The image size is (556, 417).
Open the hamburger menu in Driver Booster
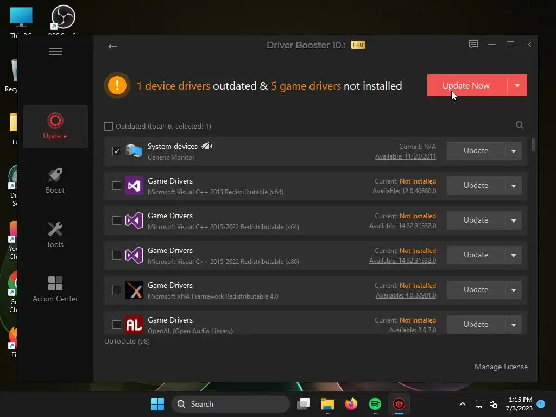(55, 52)
